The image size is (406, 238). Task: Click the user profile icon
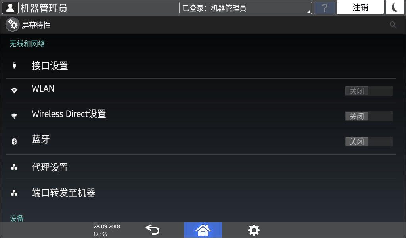click(10, 8)
